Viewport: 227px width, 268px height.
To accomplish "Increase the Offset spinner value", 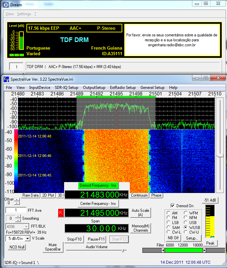I will coord(17,199).
